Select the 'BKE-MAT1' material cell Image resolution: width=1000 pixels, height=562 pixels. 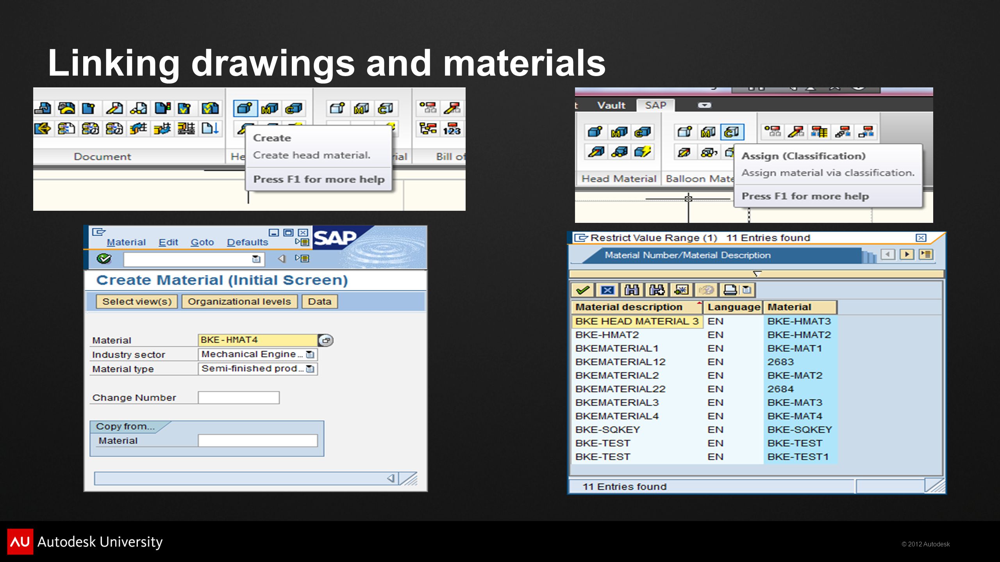click(x=800, y=348)
